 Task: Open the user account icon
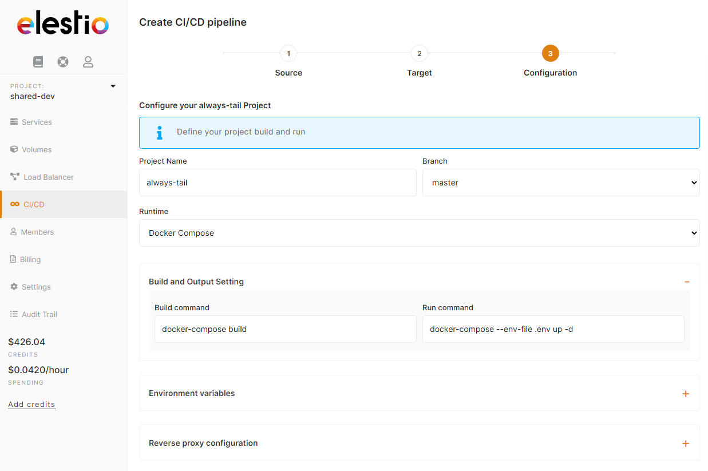[x=88, y=62]
